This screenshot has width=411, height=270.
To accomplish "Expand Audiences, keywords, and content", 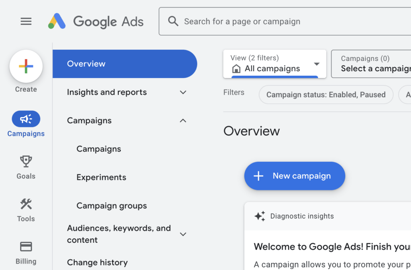I will pyautogui.click(x=125, y=234).
